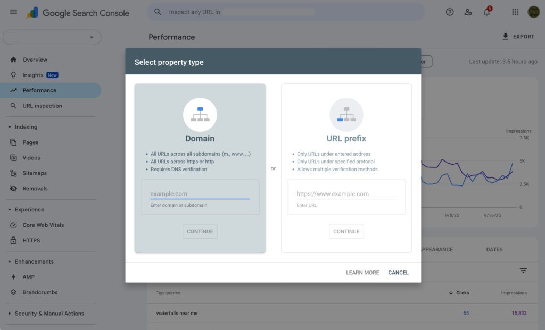
Task: Open the URL inspection page
Action: 42,106
